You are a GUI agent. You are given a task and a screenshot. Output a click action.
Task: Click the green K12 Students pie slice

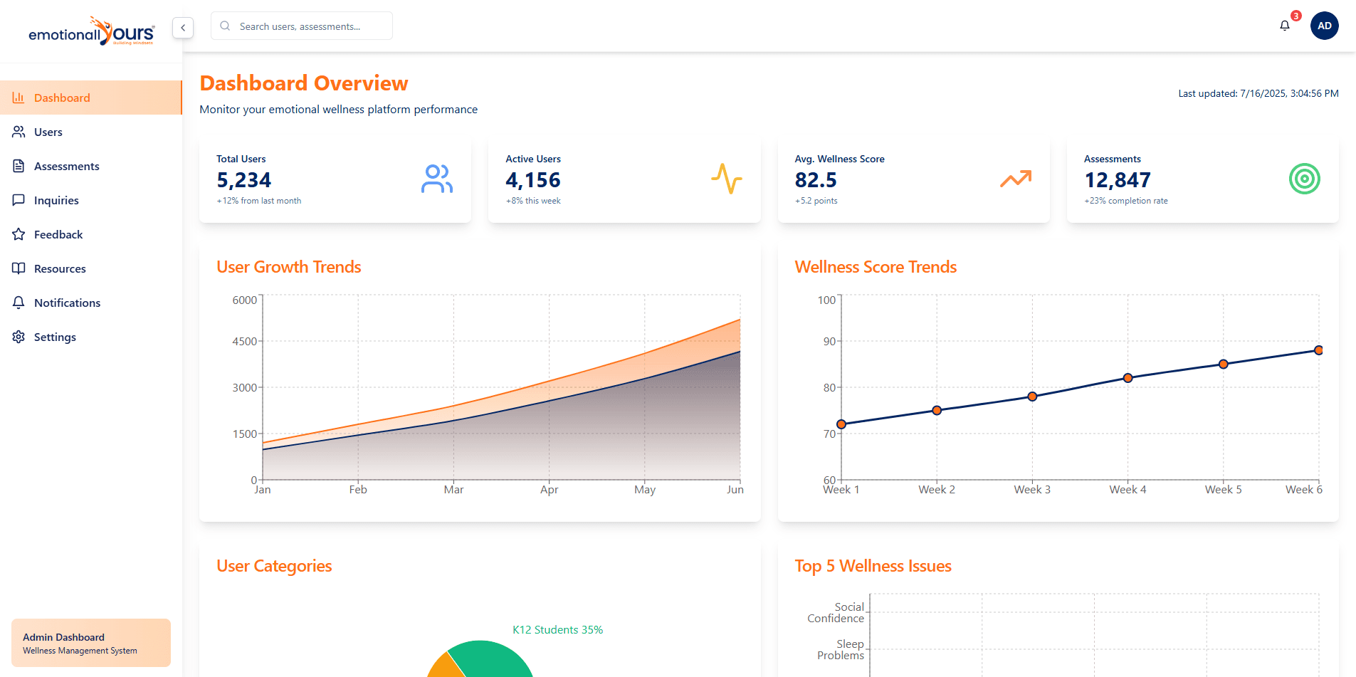click(491, 661)
